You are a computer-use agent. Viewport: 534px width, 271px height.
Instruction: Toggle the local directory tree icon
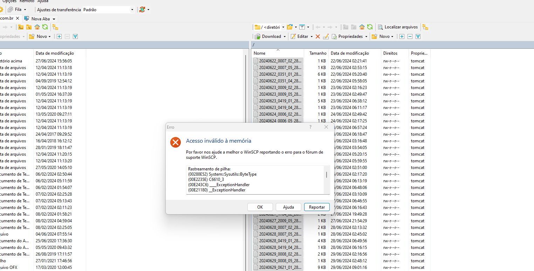coord(55,27)
